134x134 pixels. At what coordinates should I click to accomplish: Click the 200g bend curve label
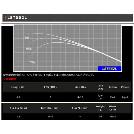coord(32,62)
